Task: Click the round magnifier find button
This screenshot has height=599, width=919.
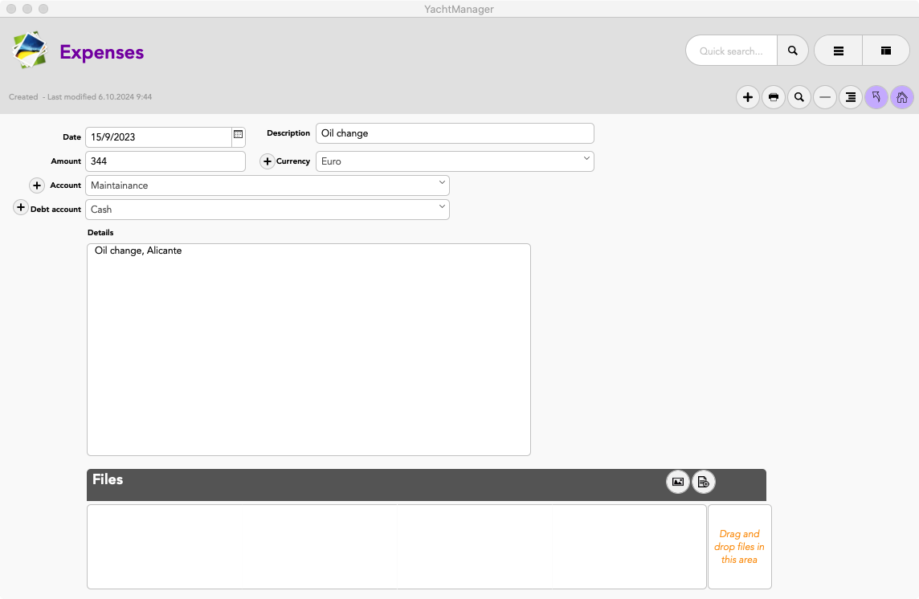Action: click(x=799, y=97)
